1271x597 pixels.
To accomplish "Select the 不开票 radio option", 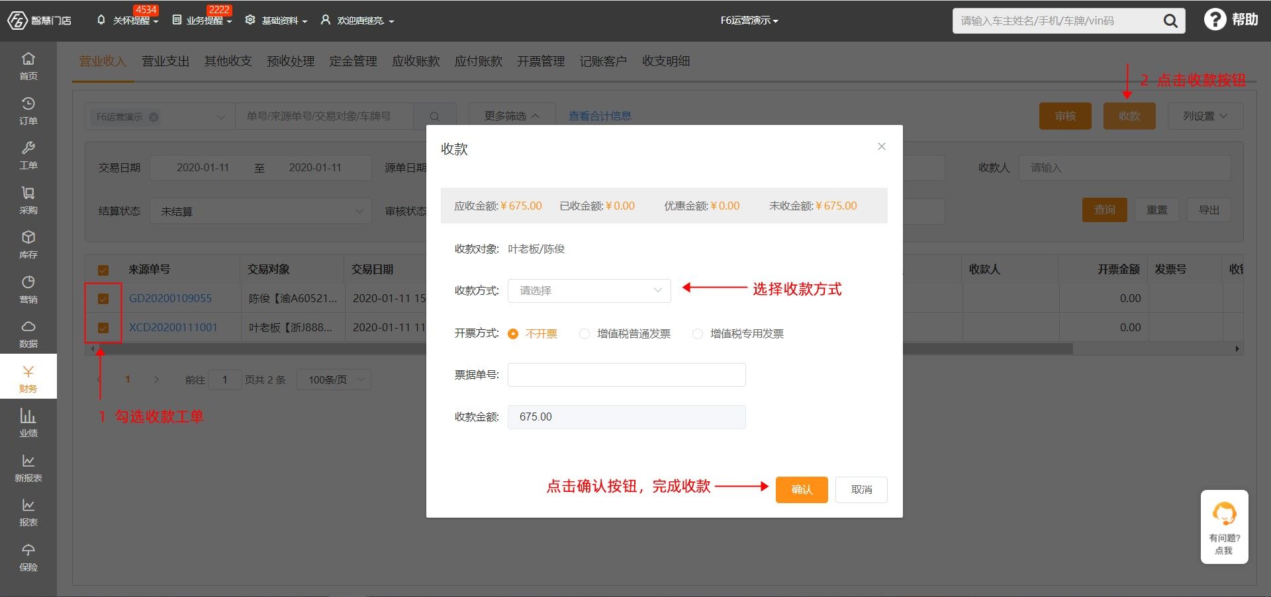I will pyautogui.click(x=513, y=334).
